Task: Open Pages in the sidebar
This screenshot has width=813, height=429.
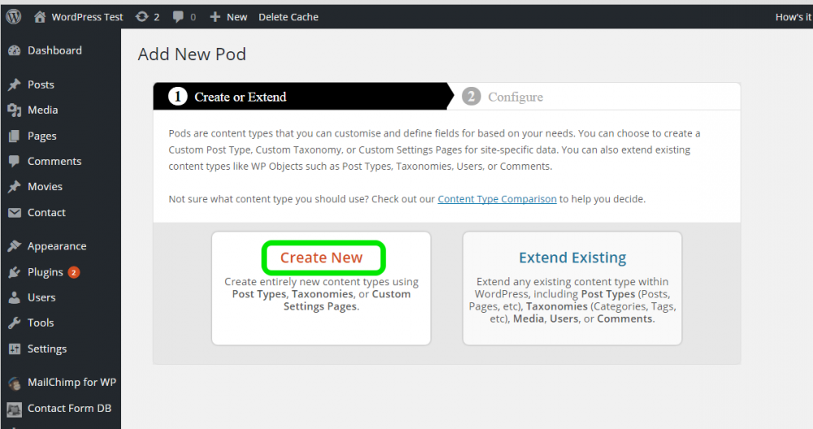Action: [x=42, y=136]
